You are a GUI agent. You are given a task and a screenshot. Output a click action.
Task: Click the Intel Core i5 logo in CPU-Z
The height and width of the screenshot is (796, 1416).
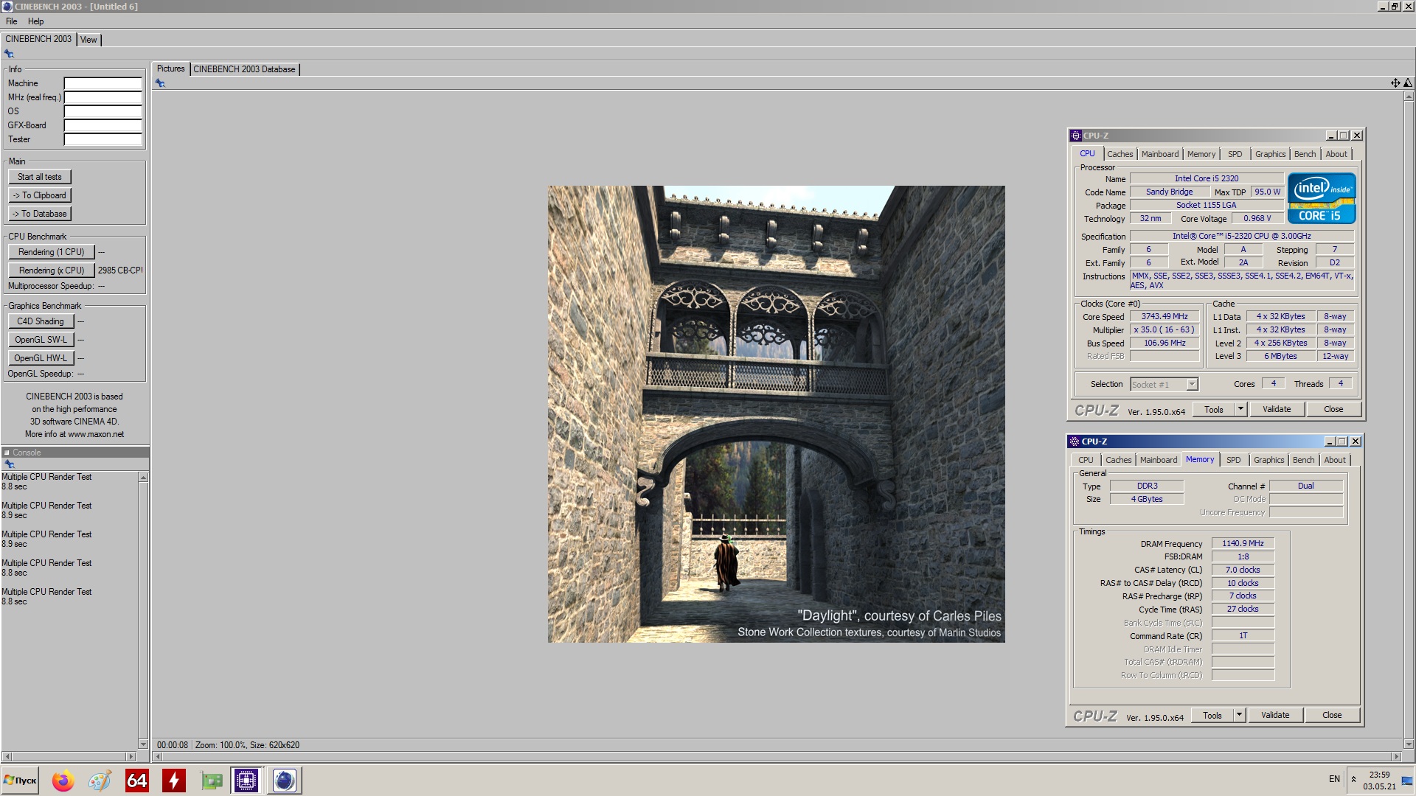tap(1322, 198)
